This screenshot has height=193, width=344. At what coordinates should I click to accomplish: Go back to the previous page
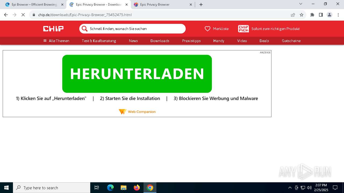pos(6,15)
